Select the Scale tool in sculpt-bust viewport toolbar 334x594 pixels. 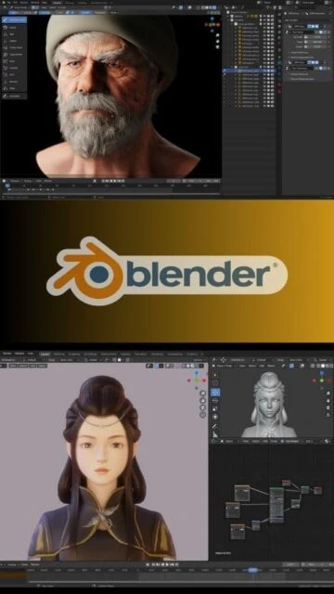215,408
